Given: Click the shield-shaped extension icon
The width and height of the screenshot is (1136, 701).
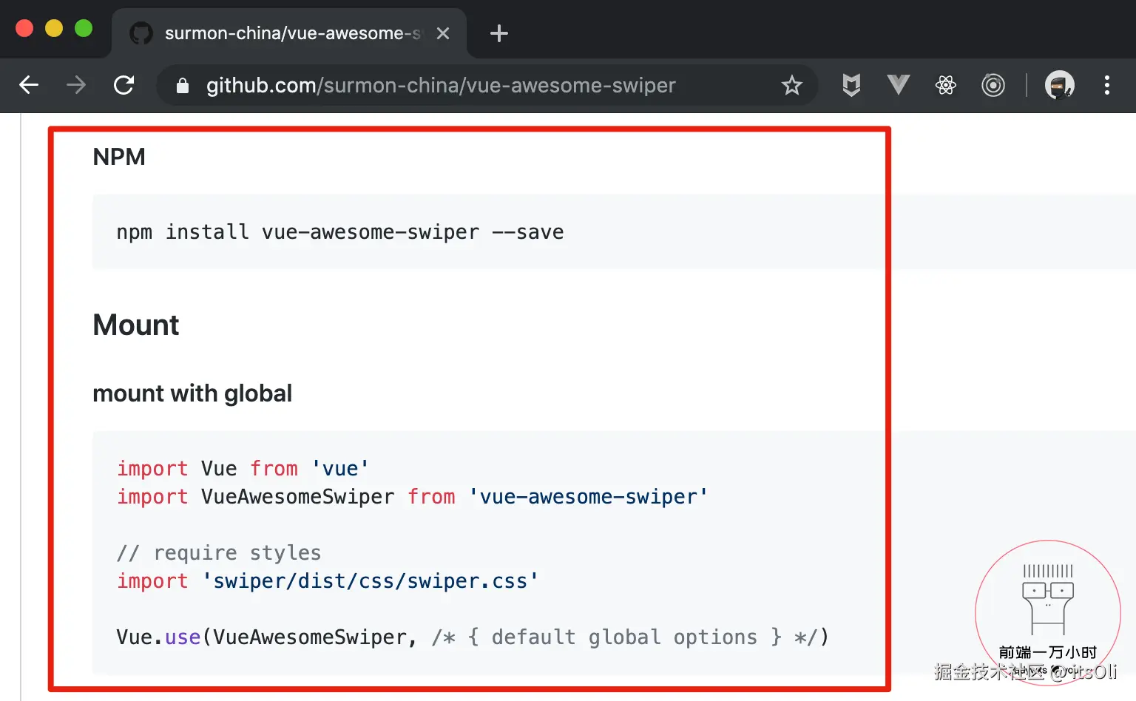Looking at the screenshot, I should coord(851,86).
